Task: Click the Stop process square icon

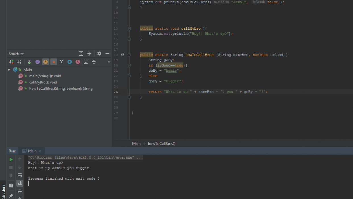Action: click(11, 167)
